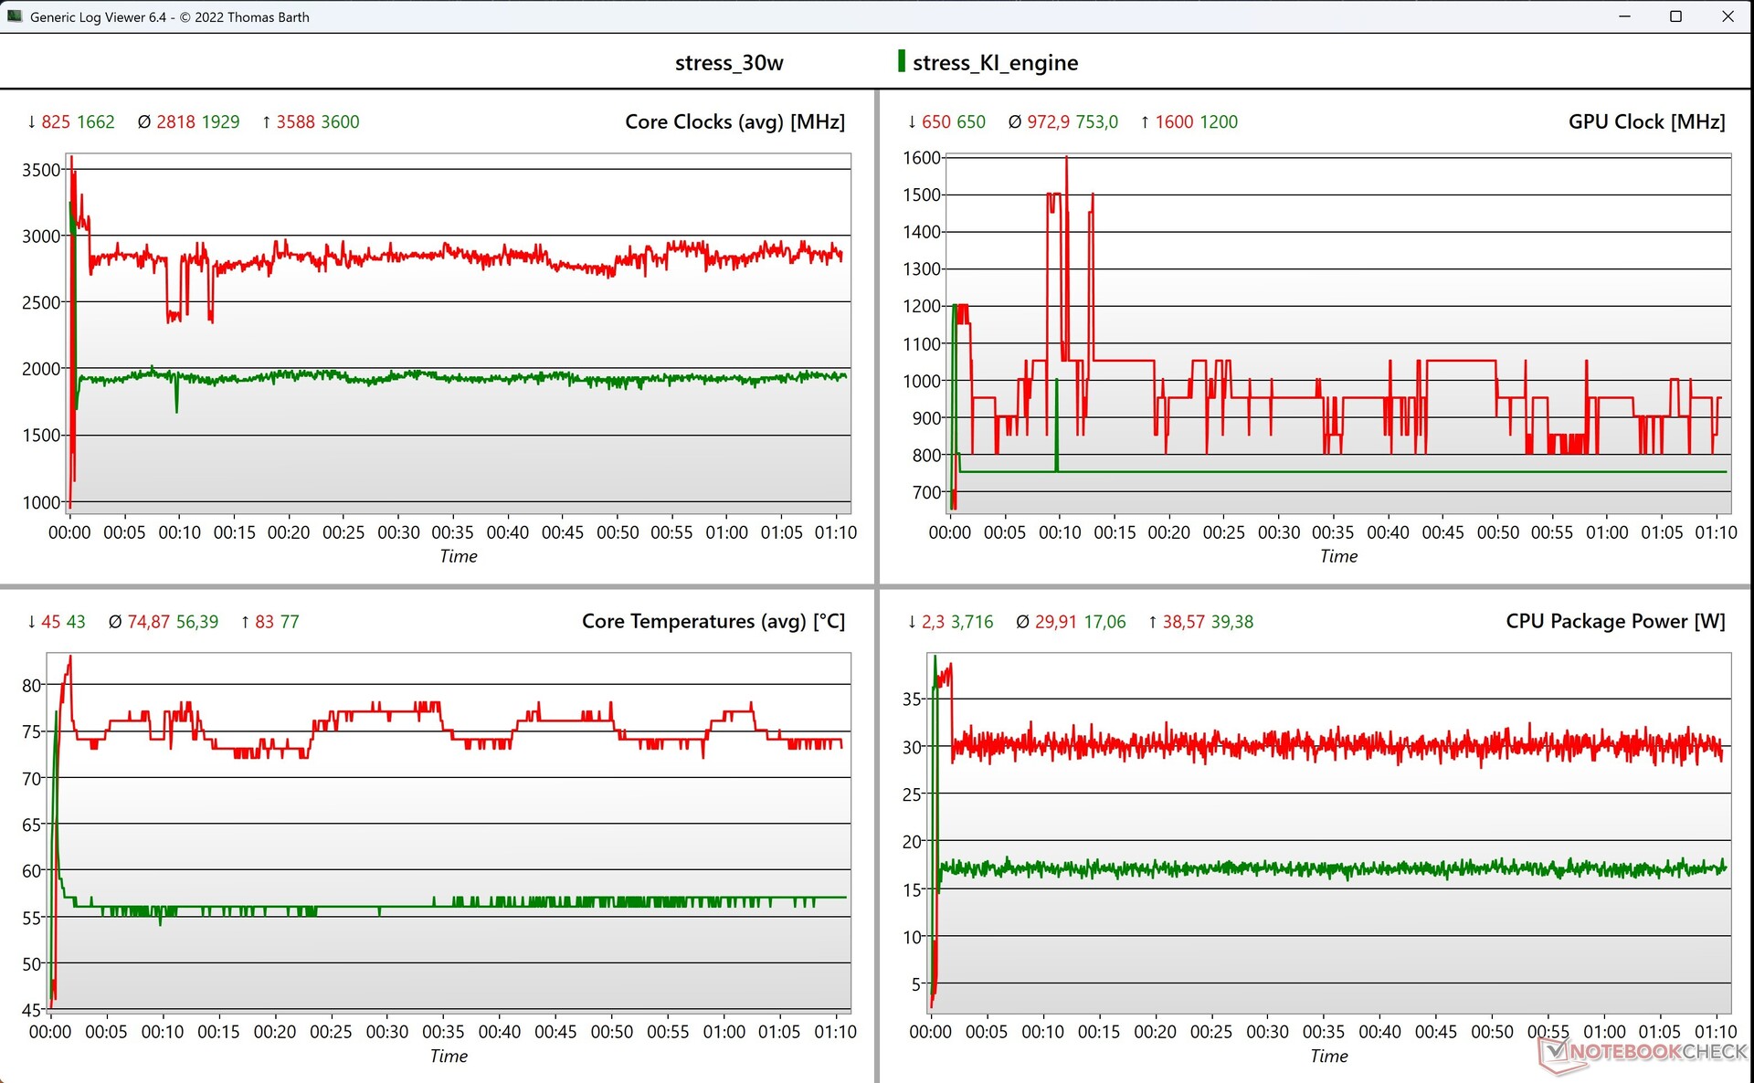Click the Core Temperatures (avg) [°C] title
Image resolution: width=1754 pixels, height=1083 pixels.
[713, 621]
